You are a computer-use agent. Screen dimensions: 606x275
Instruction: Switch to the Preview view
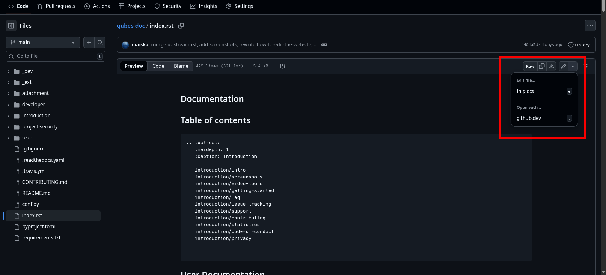[134, 66]
